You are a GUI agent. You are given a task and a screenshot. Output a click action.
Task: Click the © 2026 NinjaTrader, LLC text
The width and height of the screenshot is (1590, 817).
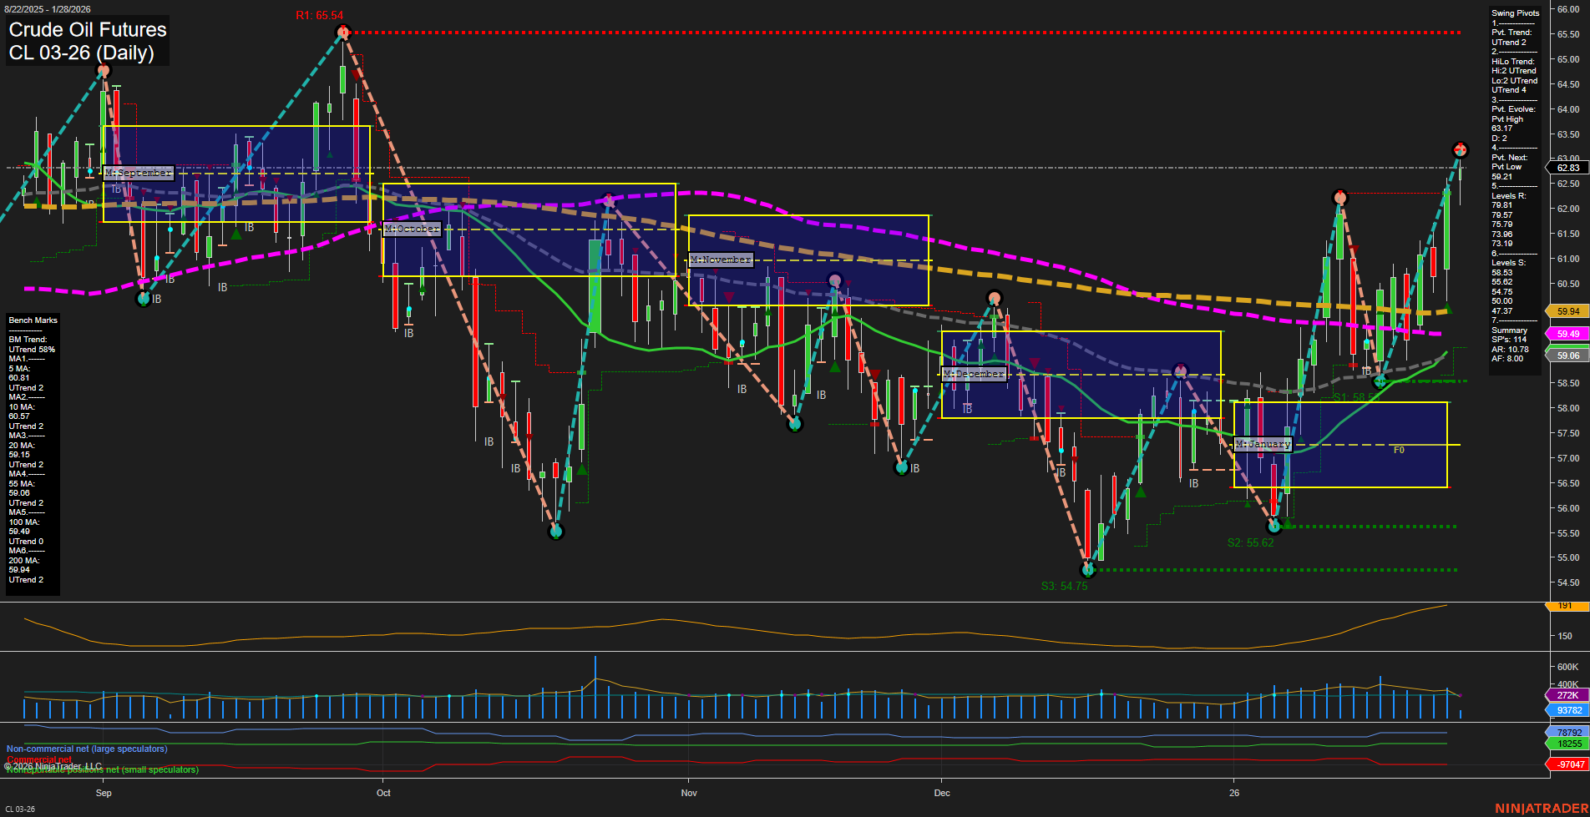tap(53, 765)
